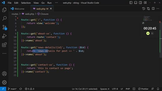Open More Actions ellipsis in editor toolbar

(158, 9)
